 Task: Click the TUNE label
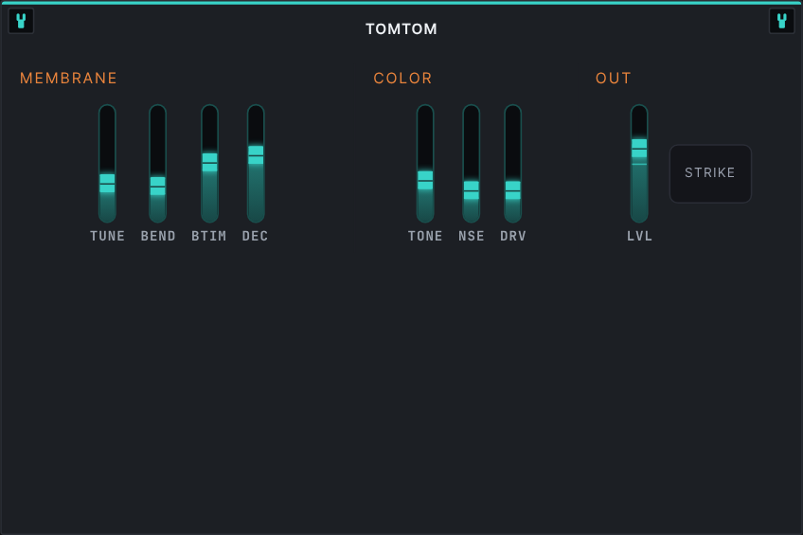click(x=108, y=236)
